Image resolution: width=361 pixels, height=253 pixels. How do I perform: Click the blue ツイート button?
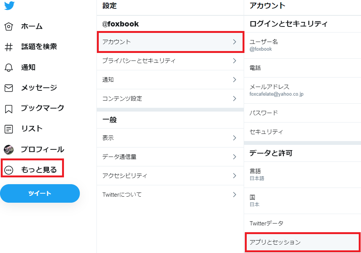point(40,193)
